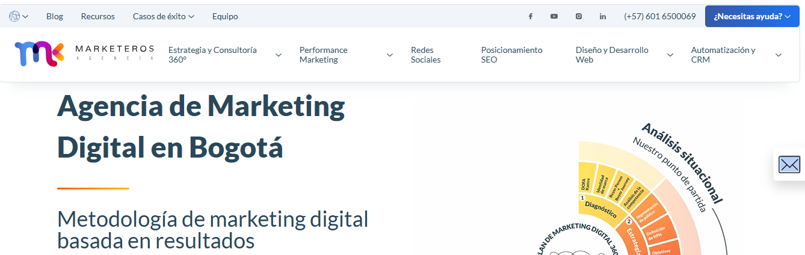805x255 pixels.
Task: Open the LinkedIn icon link
Action: [603, 16]
